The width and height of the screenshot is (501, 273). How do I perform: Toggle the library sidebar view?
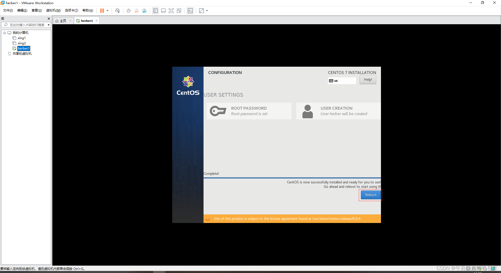click(156, 11)
